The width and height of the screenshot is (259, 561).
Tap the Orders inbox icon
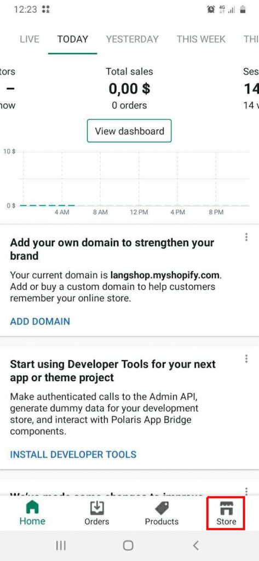click(x=96, y=508)
